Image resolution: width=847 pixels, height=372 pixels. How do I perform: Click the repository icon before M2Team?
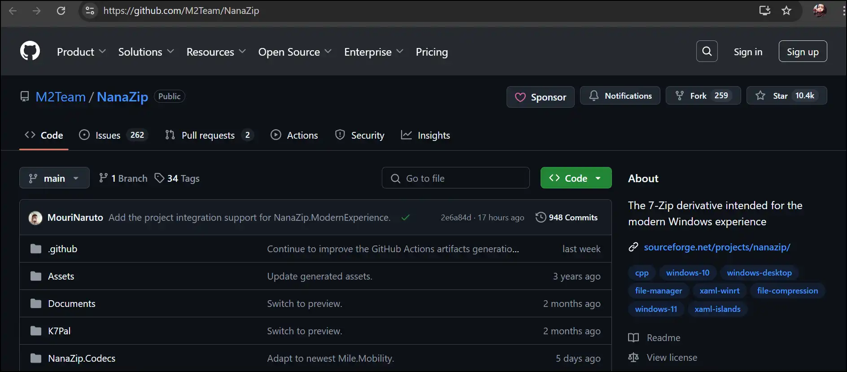click(x=25, y=96)
